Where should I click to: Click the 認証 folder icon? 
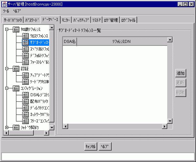tap(16, 69)
